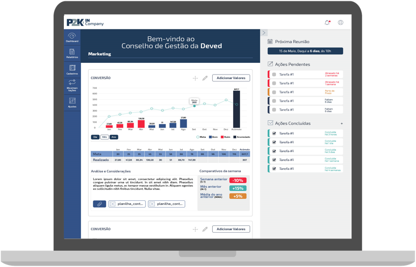Click the Meta row header in the table

[102, 154]
